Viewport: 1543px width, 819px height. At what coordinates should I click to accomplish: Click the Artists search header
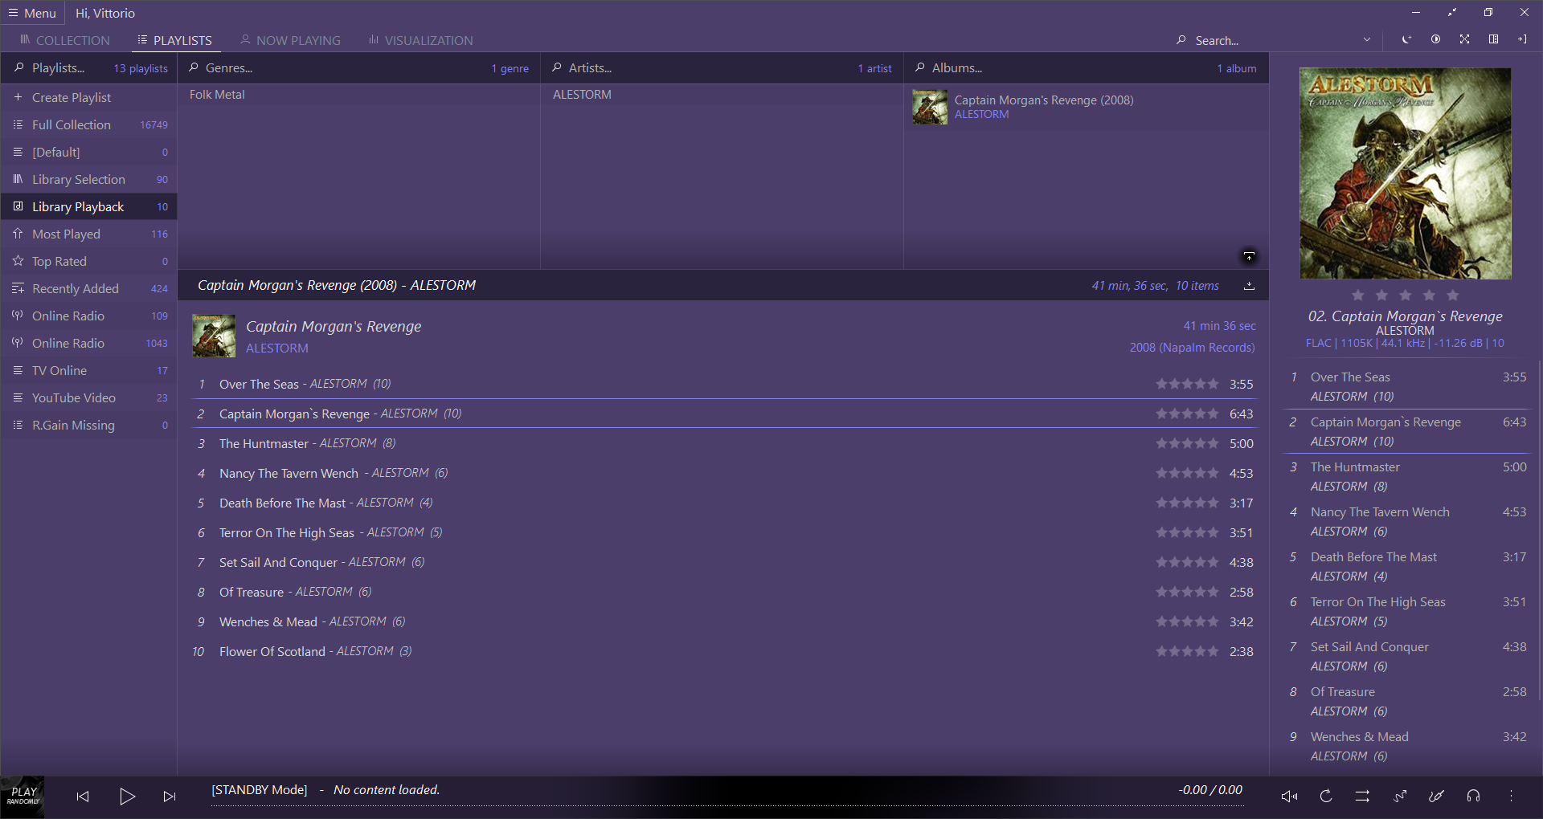[x=722, y=68]
